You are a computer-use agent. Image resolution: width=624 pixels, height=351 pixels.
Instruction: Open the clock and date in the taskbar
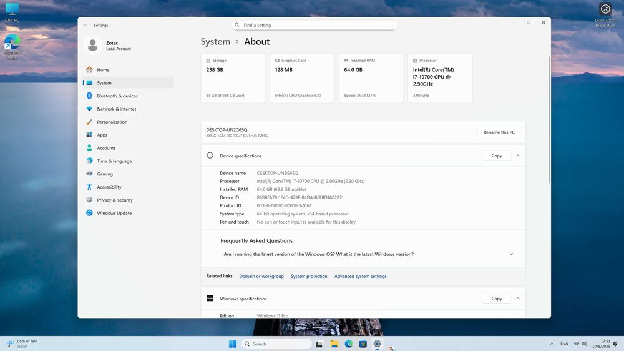coord(601,344)
